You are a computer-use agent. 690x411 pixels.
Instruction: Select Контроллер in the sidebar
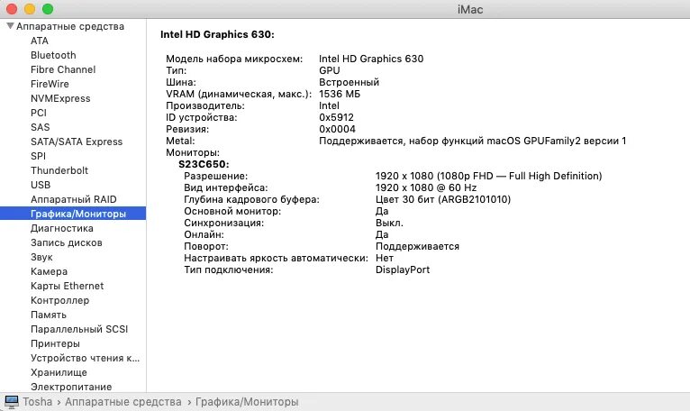click(x=59, y=300)
